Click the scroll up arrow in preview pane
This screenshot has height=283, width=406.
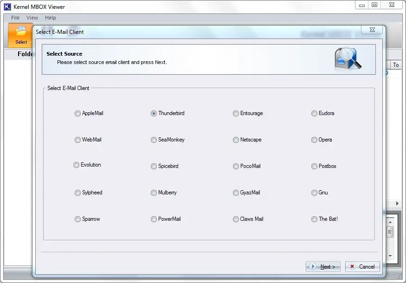click(x=390, y=222)
